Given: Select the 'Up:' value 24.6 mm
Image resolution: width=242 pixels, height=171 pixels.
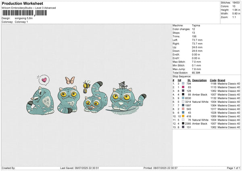Looking at the screenshot, I should pyautogui.click(x=197, y=47).
